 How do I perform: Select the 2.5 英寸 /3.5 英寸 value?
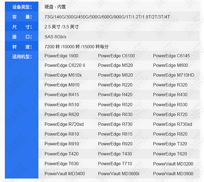[61, 27]
